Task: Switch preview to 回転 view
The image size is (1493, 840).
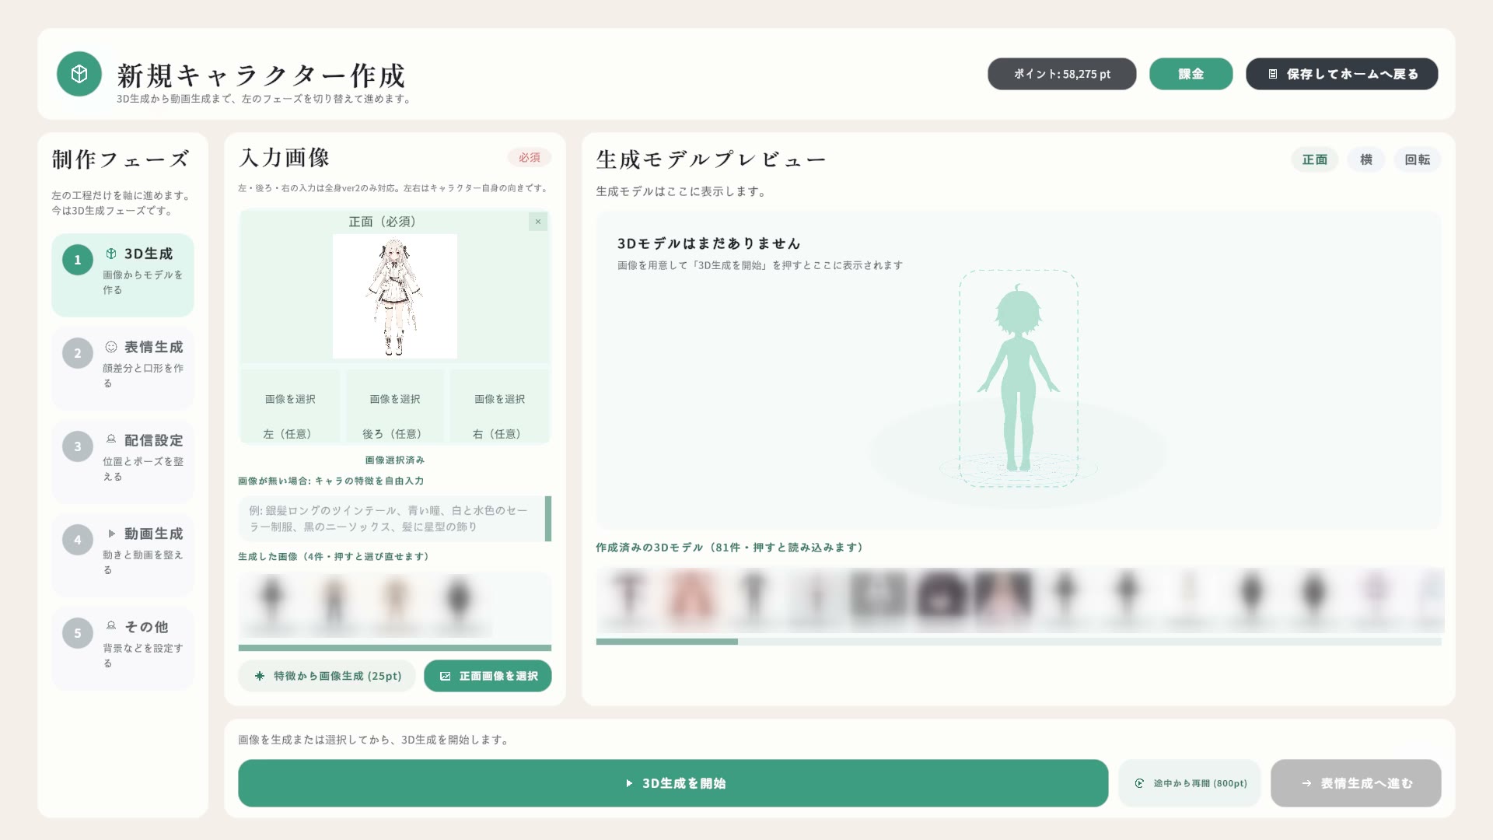Action: point(1418,159)
